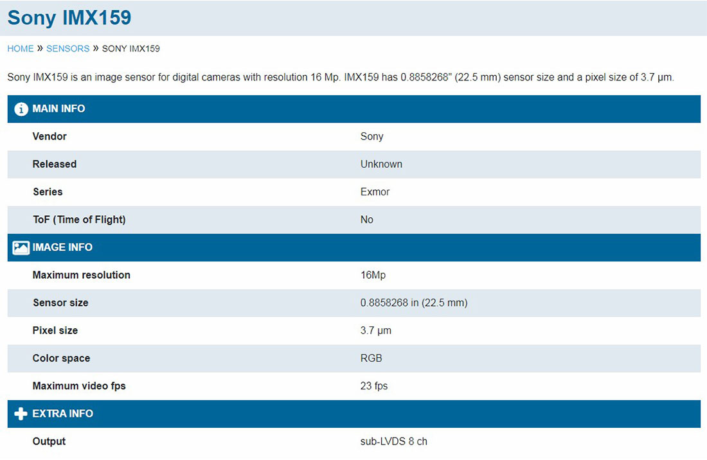This screenshot has height=460, width=707.
Task: Select the RGB color space value
Action: [371, 358]
